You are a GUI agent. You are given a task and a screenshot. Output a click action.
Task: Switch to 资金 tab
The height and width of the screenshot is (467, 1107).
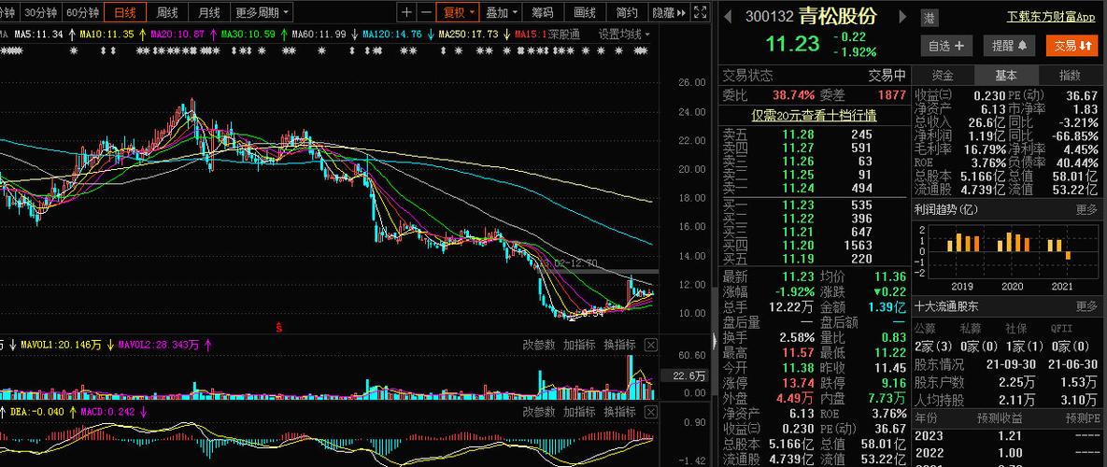[943, 76]
